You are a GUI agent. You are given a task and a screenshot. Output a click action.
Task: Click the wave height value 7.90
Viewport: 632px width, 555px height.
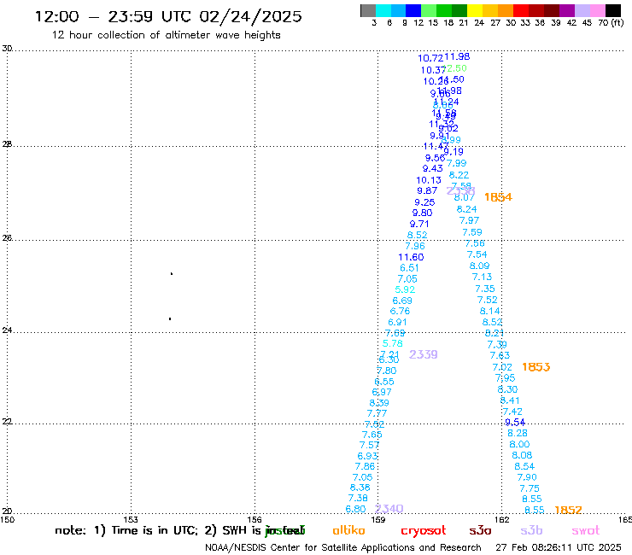[x=527, y=477]
